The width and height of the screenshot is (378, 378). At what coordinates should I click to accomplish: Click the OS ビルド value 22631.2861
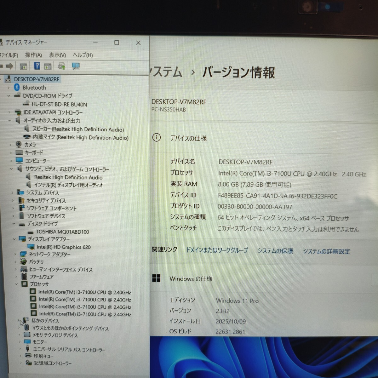230,331
